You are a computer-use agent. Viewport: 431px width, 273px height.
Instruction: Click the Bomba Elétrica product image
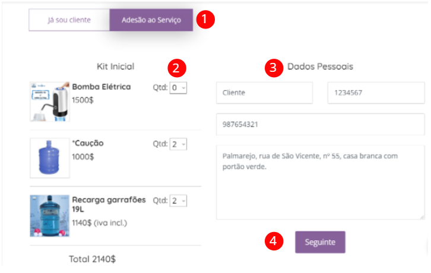[50, 101]
